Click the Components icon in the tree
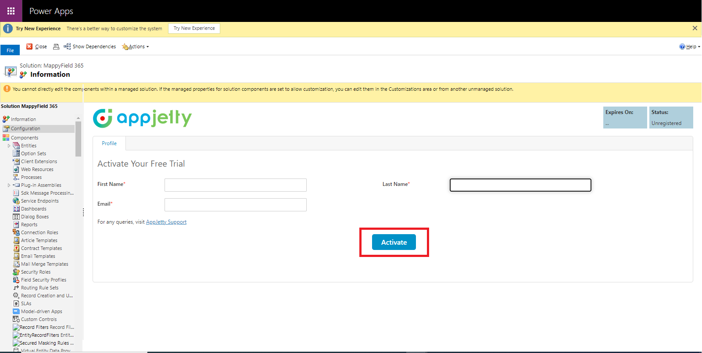The height and width of the screenshot is (353, 702). coord(6,138)
